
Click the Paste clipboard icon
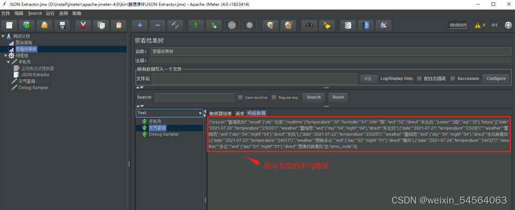tap(119, 25)
